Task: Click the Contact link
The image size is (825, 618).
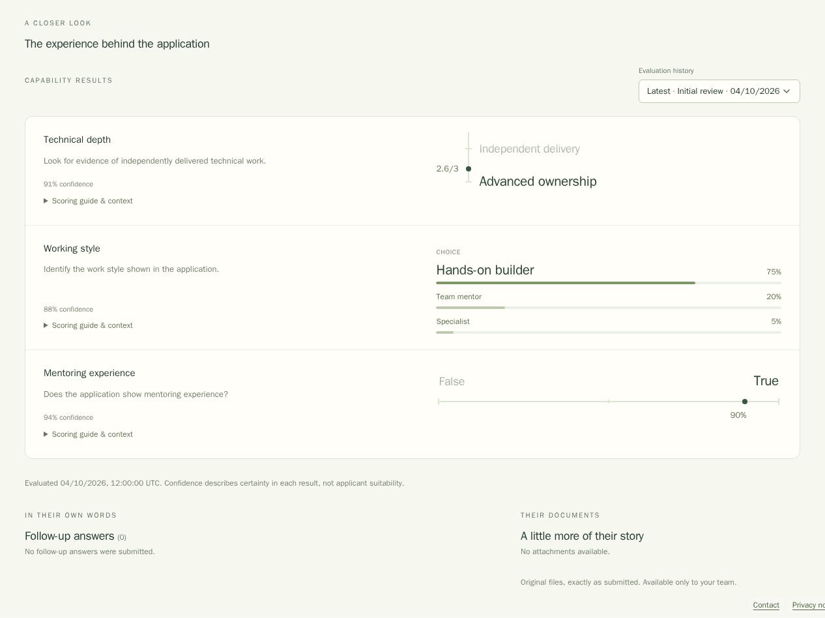Action: (x=766, y=605)
